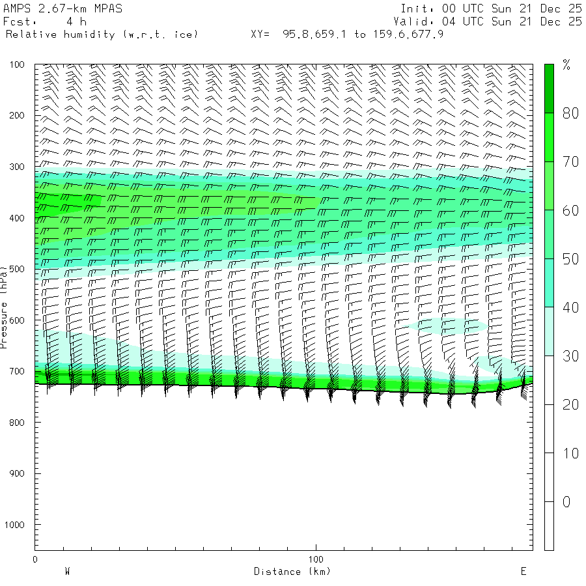Click the 600 hPa pressure axis label
Image resolution: width=586 pixels, height=586 pixels.
(17, 320)
